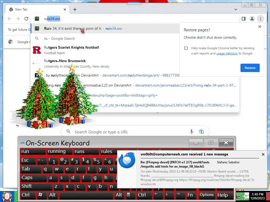Viewport: 270px width, 202px height.
Task: Toggle the right Alt key on keyboard
Action: (119, 195)
